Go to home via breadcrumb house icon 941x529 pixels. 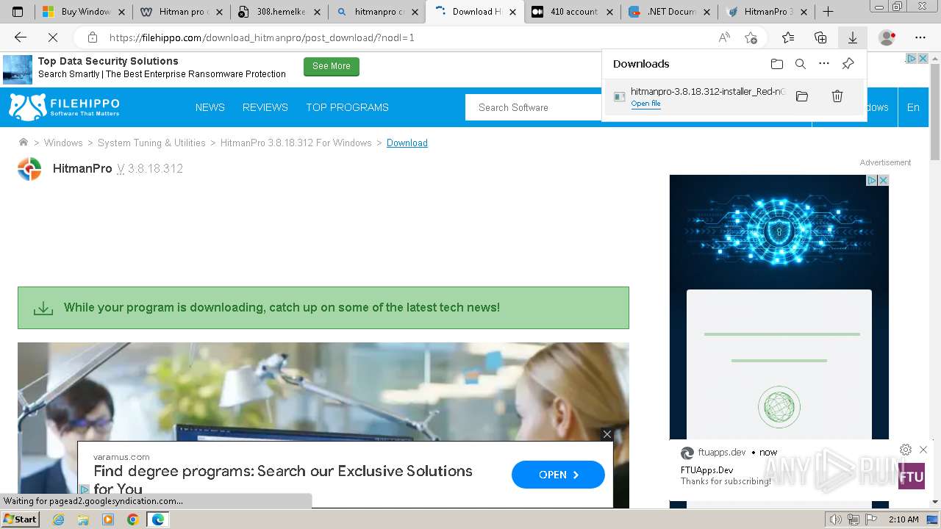click(x=24, y=143)
